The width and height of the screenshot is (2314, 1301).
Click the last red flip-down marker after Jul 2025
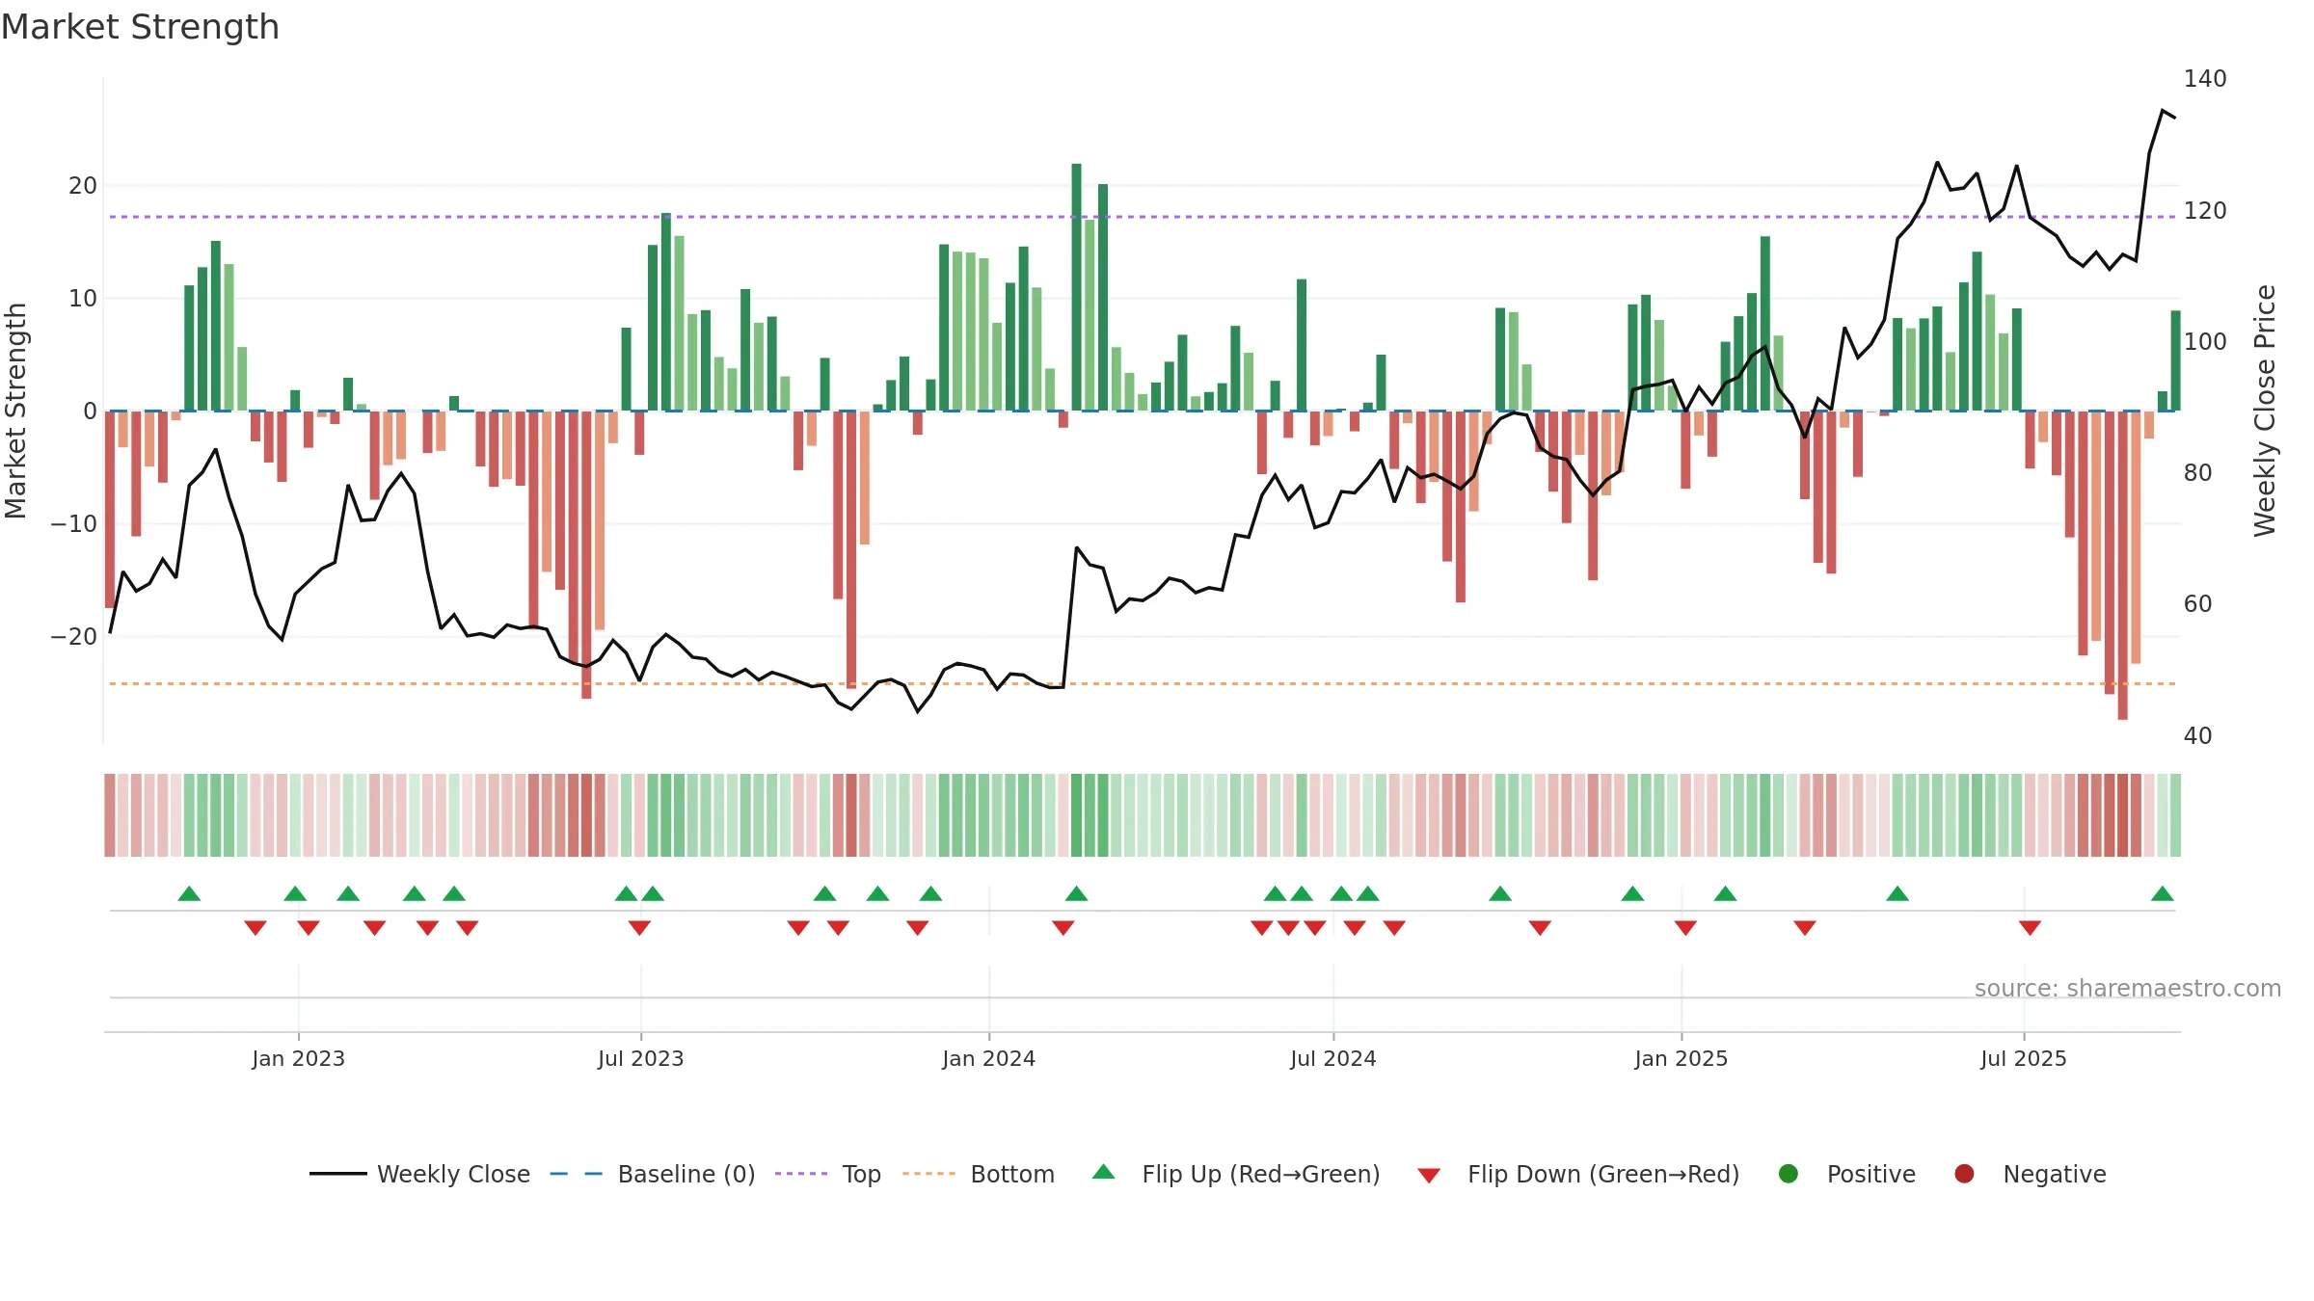[x=2030, y=928]
